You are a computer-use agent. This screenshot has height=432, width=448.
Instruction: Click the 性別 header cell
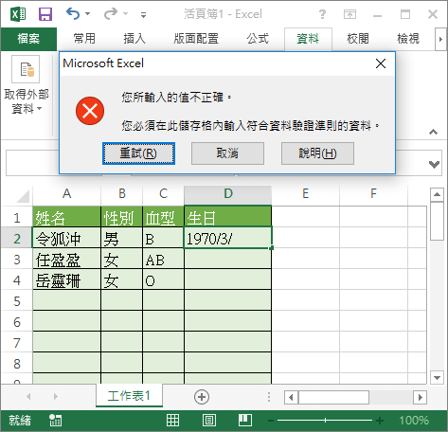pos(122,218)
